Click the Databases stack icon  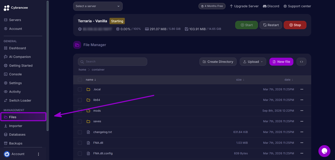6,134
